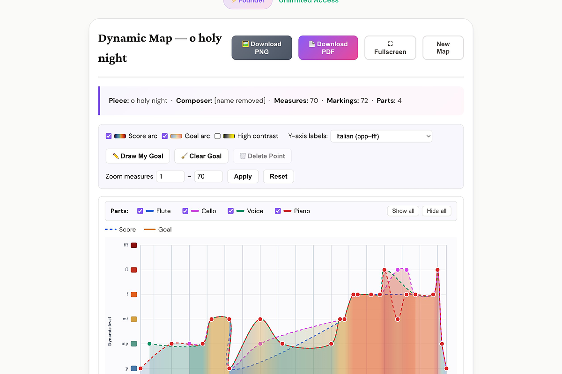Open the Y-axis labels dropdown
Image resolution: width=562 pixels, height=374 pixels.
(x=381, y=136)
